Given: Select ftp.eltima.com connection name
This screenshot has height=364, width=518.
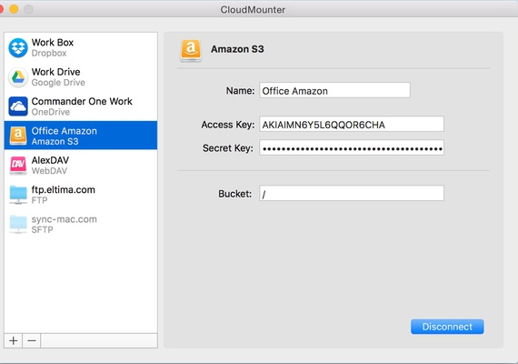Looking at the screenshot, I should (x=63, y=189).
